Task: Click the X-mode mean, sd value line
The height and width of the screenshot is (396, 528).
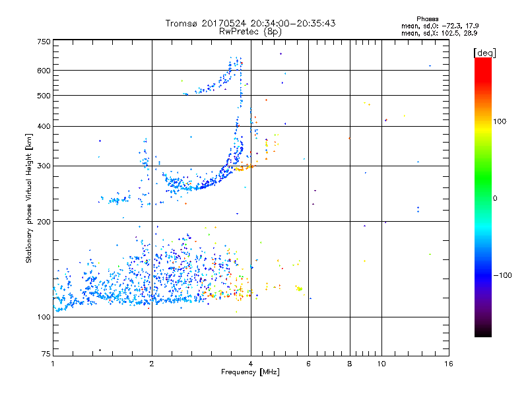Action: pos(439,32)
